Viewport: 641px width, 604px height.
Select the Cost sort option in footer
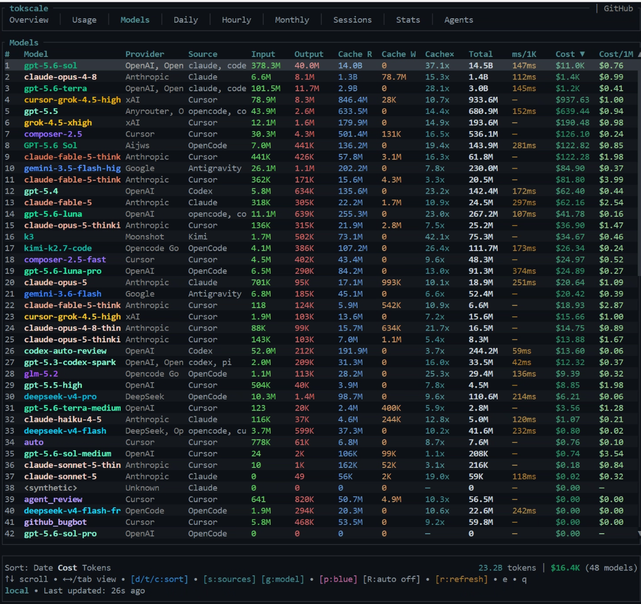(68, 567)
